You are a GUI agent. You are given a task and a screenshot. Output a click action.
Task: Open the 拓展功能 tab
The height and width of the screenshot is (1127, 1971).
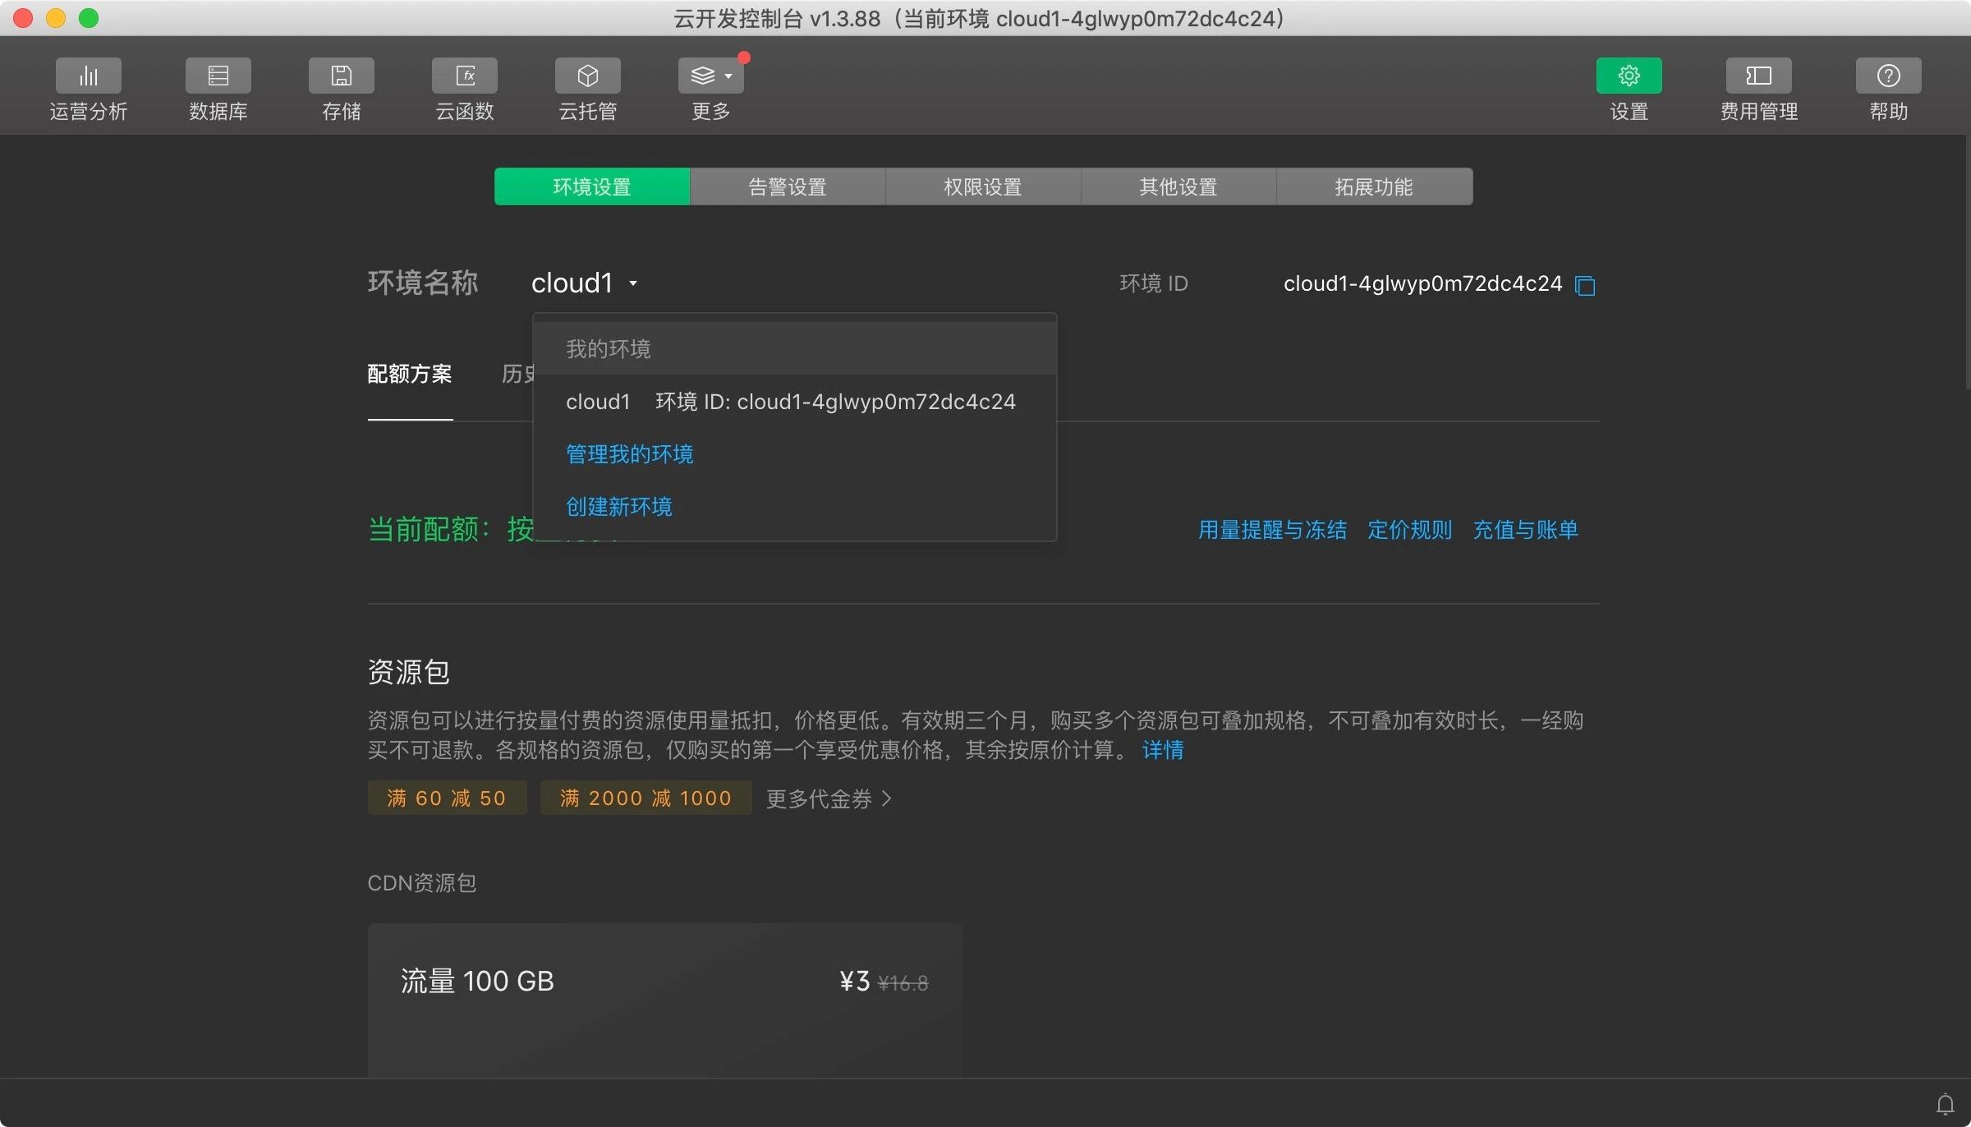click(x=1373, y=187)
